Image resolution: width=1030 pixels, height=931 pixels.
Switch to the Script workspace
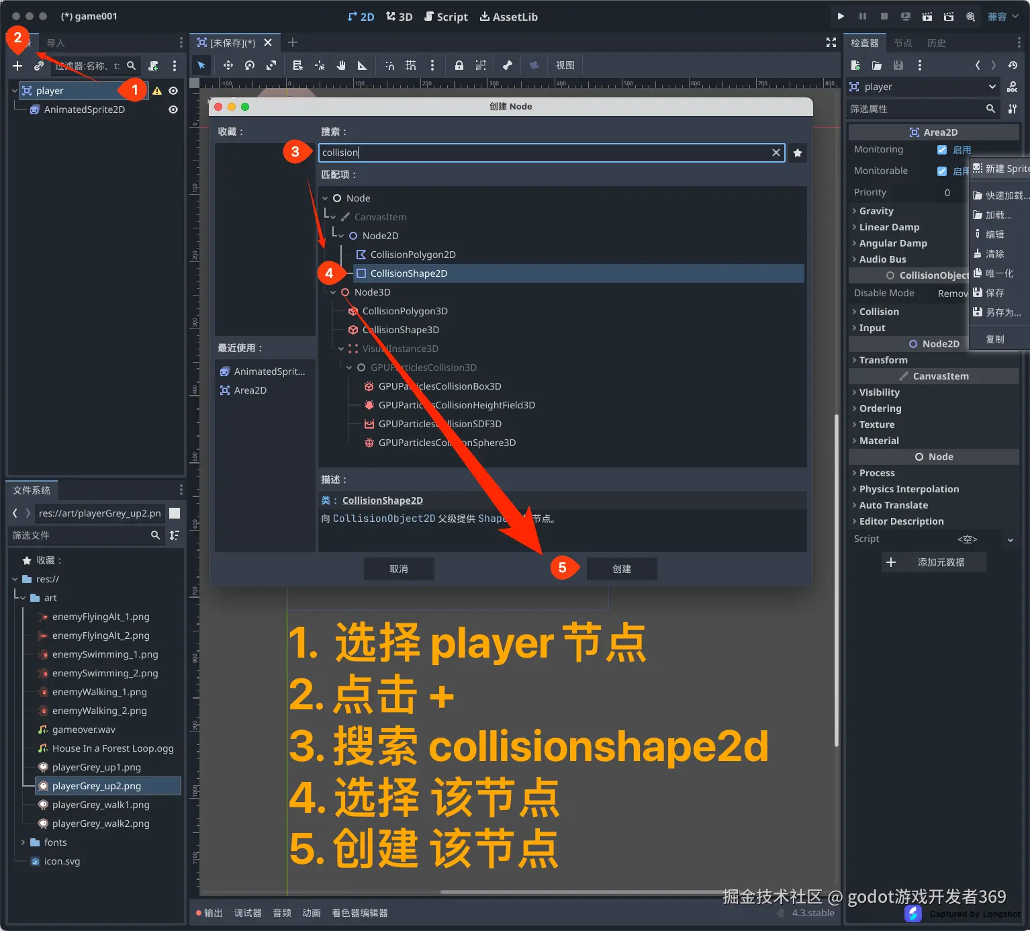(446, 17)
